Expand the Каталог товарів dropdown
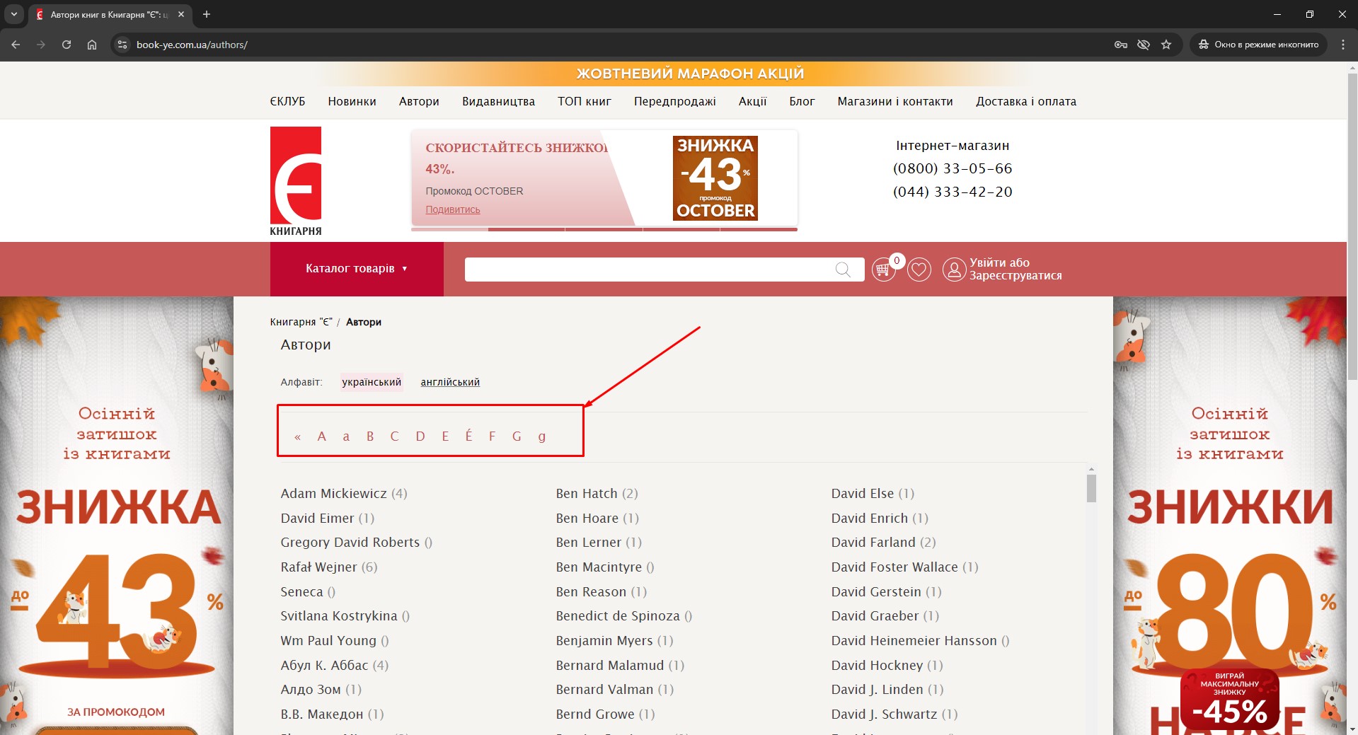The height and width of the screenshot is (735, 1358). [357, 269]
